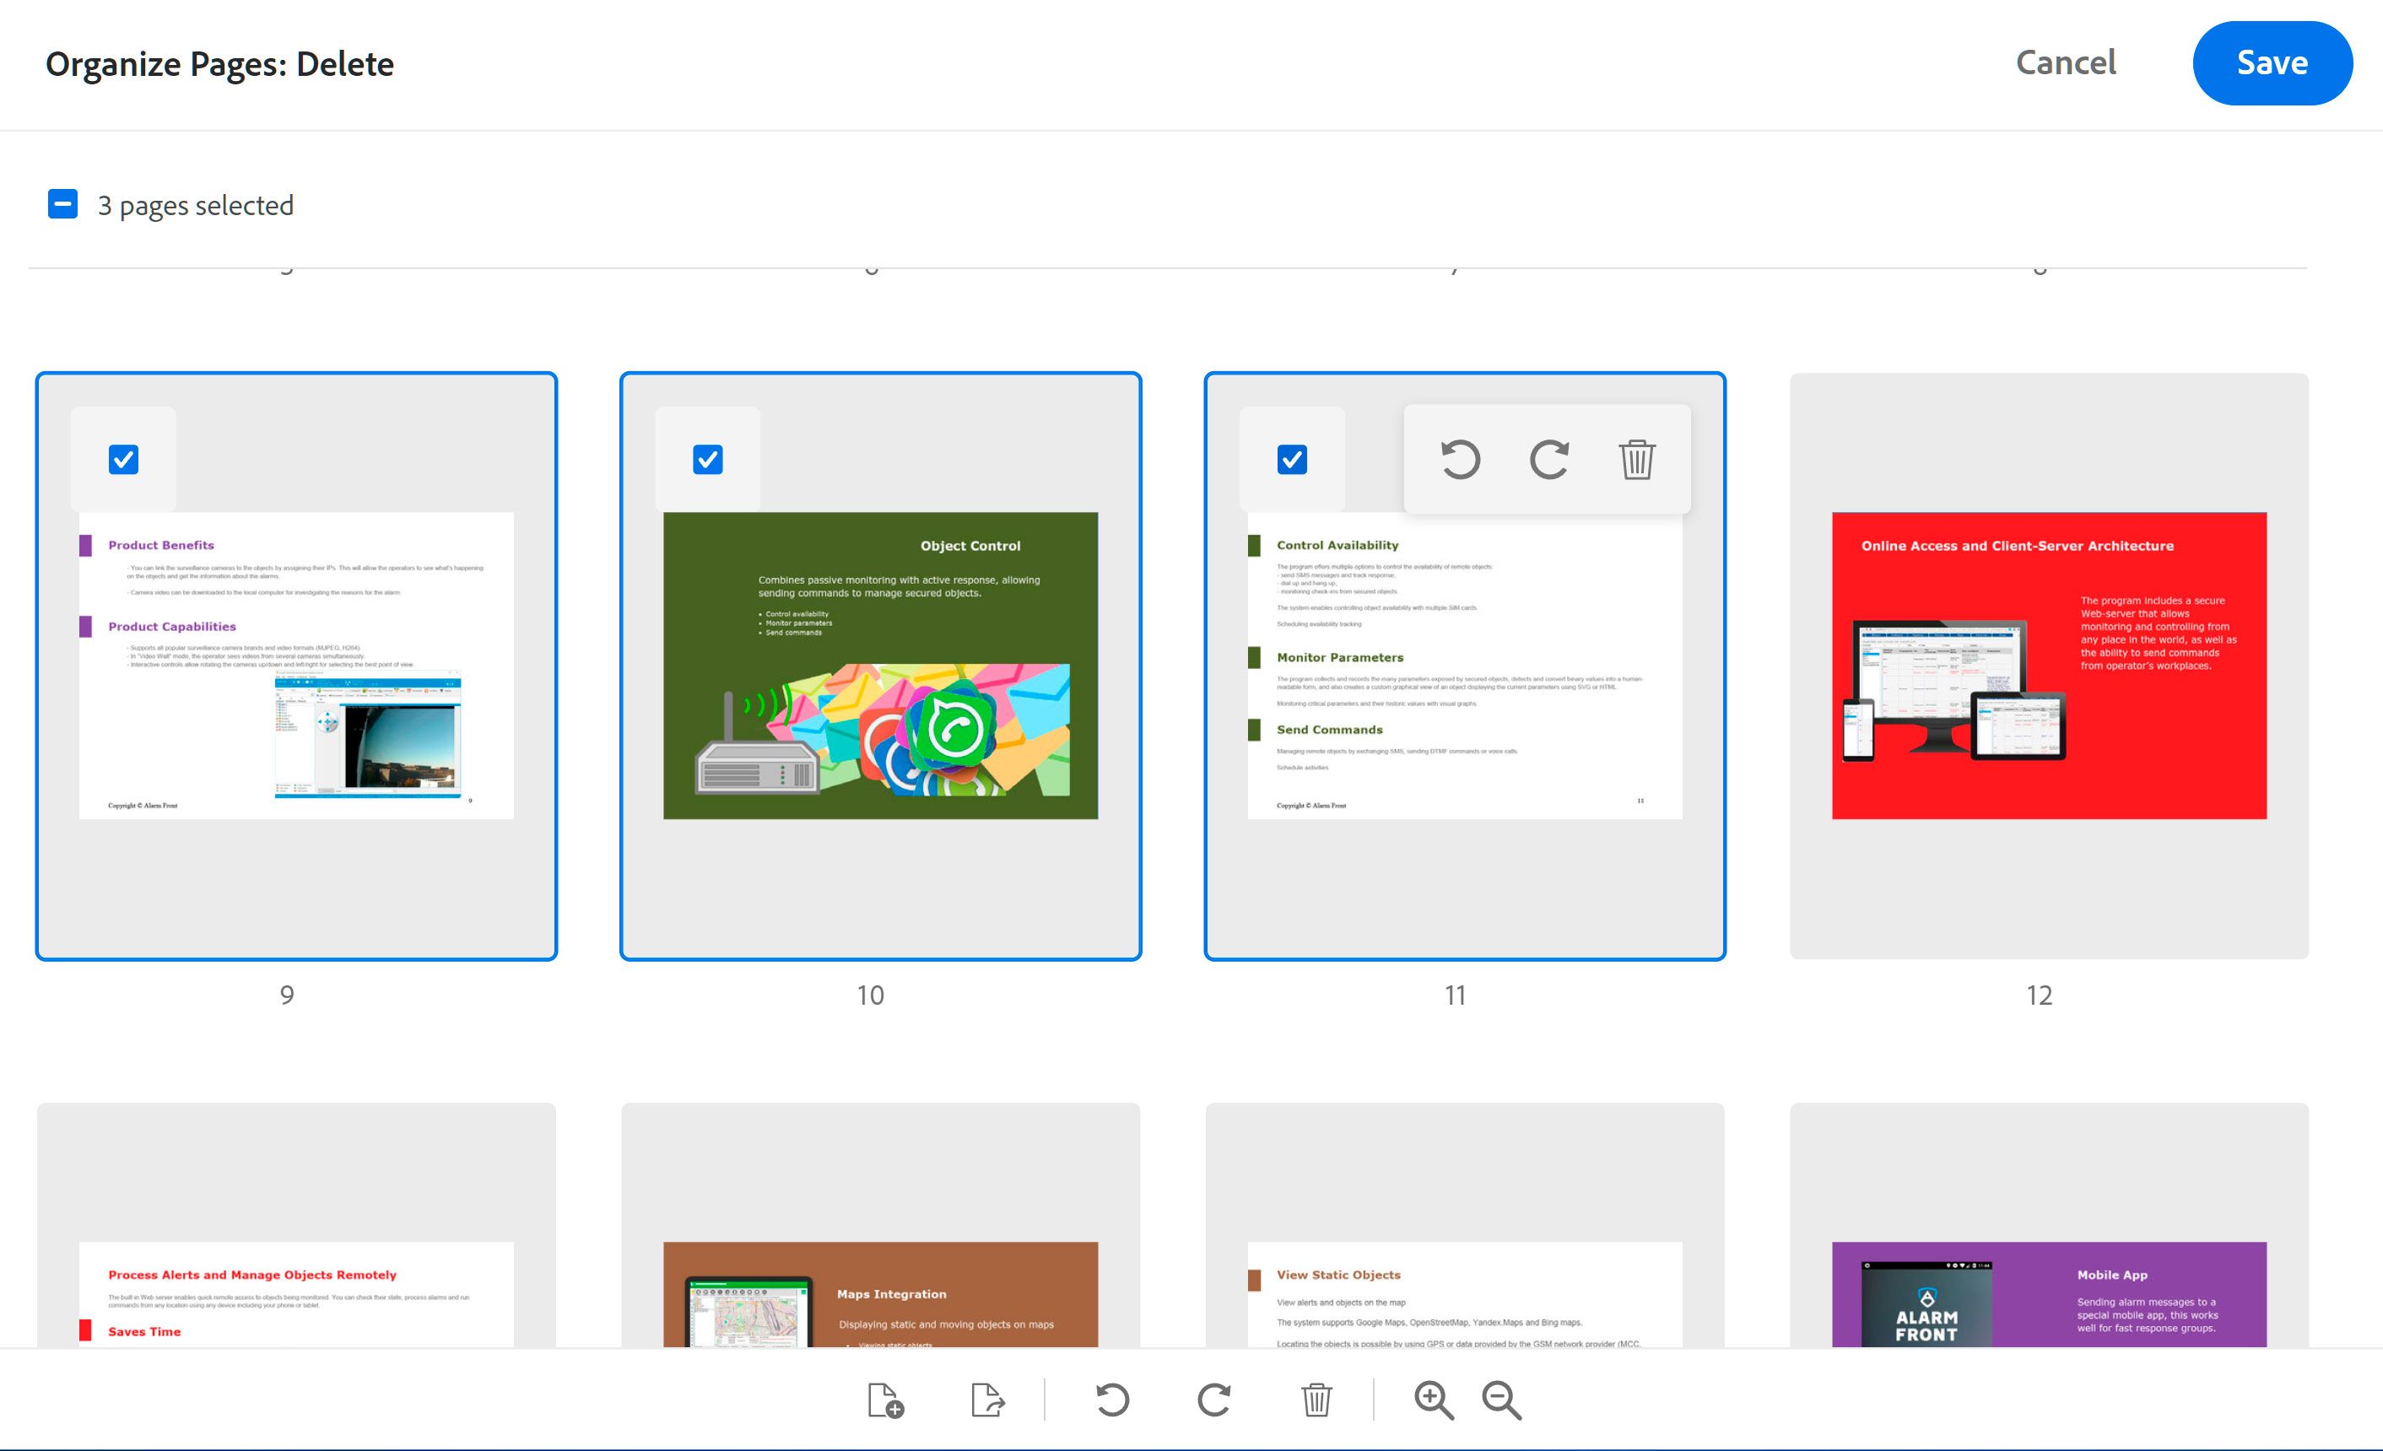
Task: Select the Product Benefits page 9 thumbnail
Action: point(296,666)
